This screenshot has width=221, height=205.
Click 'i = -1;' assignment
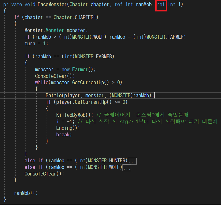[x=65, y=122]
